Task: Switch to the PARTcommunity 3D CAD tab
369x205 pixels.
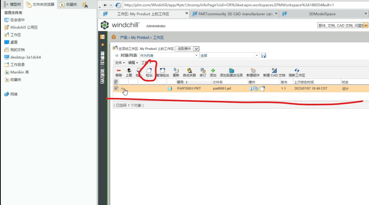Action: (235, 14)
